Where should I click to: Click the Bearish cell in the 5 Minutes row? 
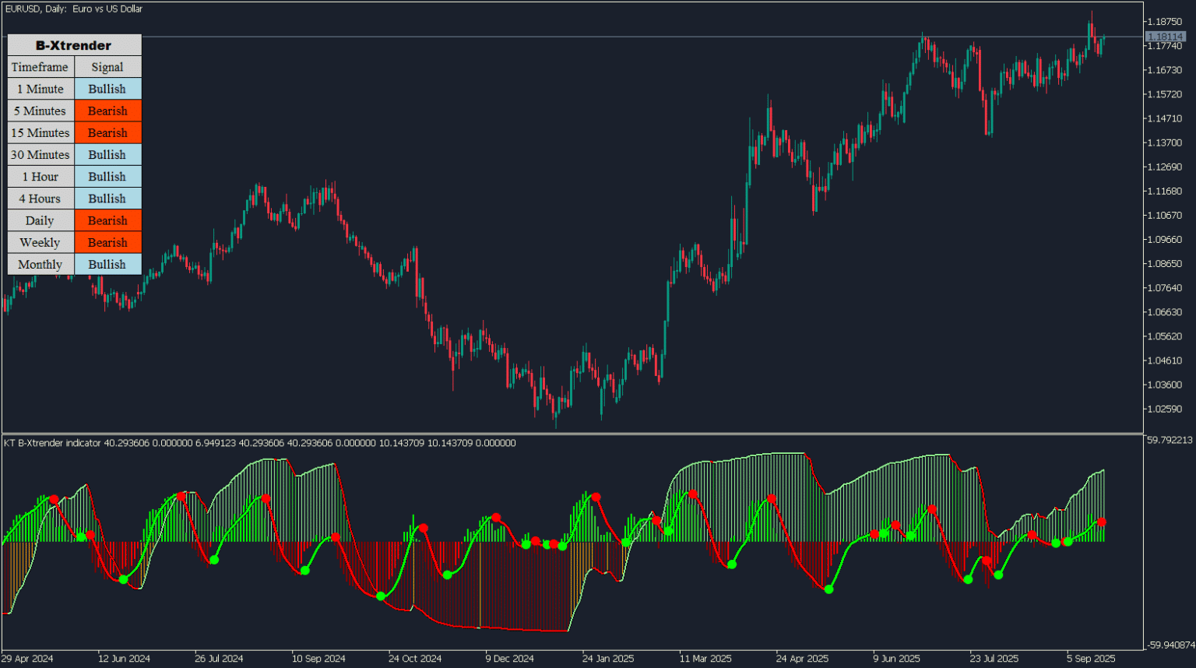click(x=107, y=111)
